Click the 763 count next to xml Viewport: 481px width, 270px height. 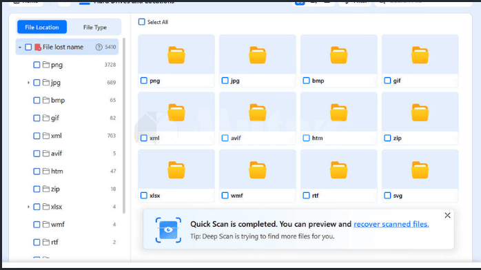(x=112, y=136)
